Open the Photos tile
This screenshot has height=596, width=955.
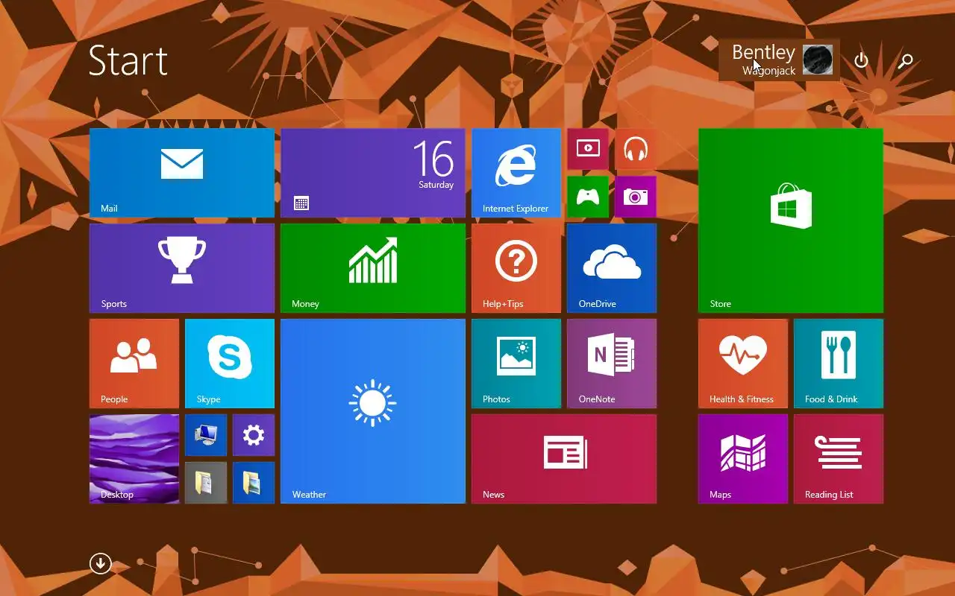click(516, 364)
